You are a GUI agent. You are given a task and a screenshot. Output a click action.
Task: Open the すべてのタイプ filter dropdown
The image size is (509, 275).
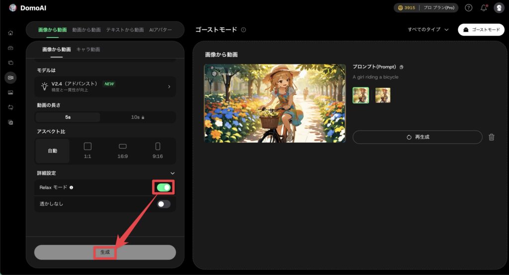428,30
